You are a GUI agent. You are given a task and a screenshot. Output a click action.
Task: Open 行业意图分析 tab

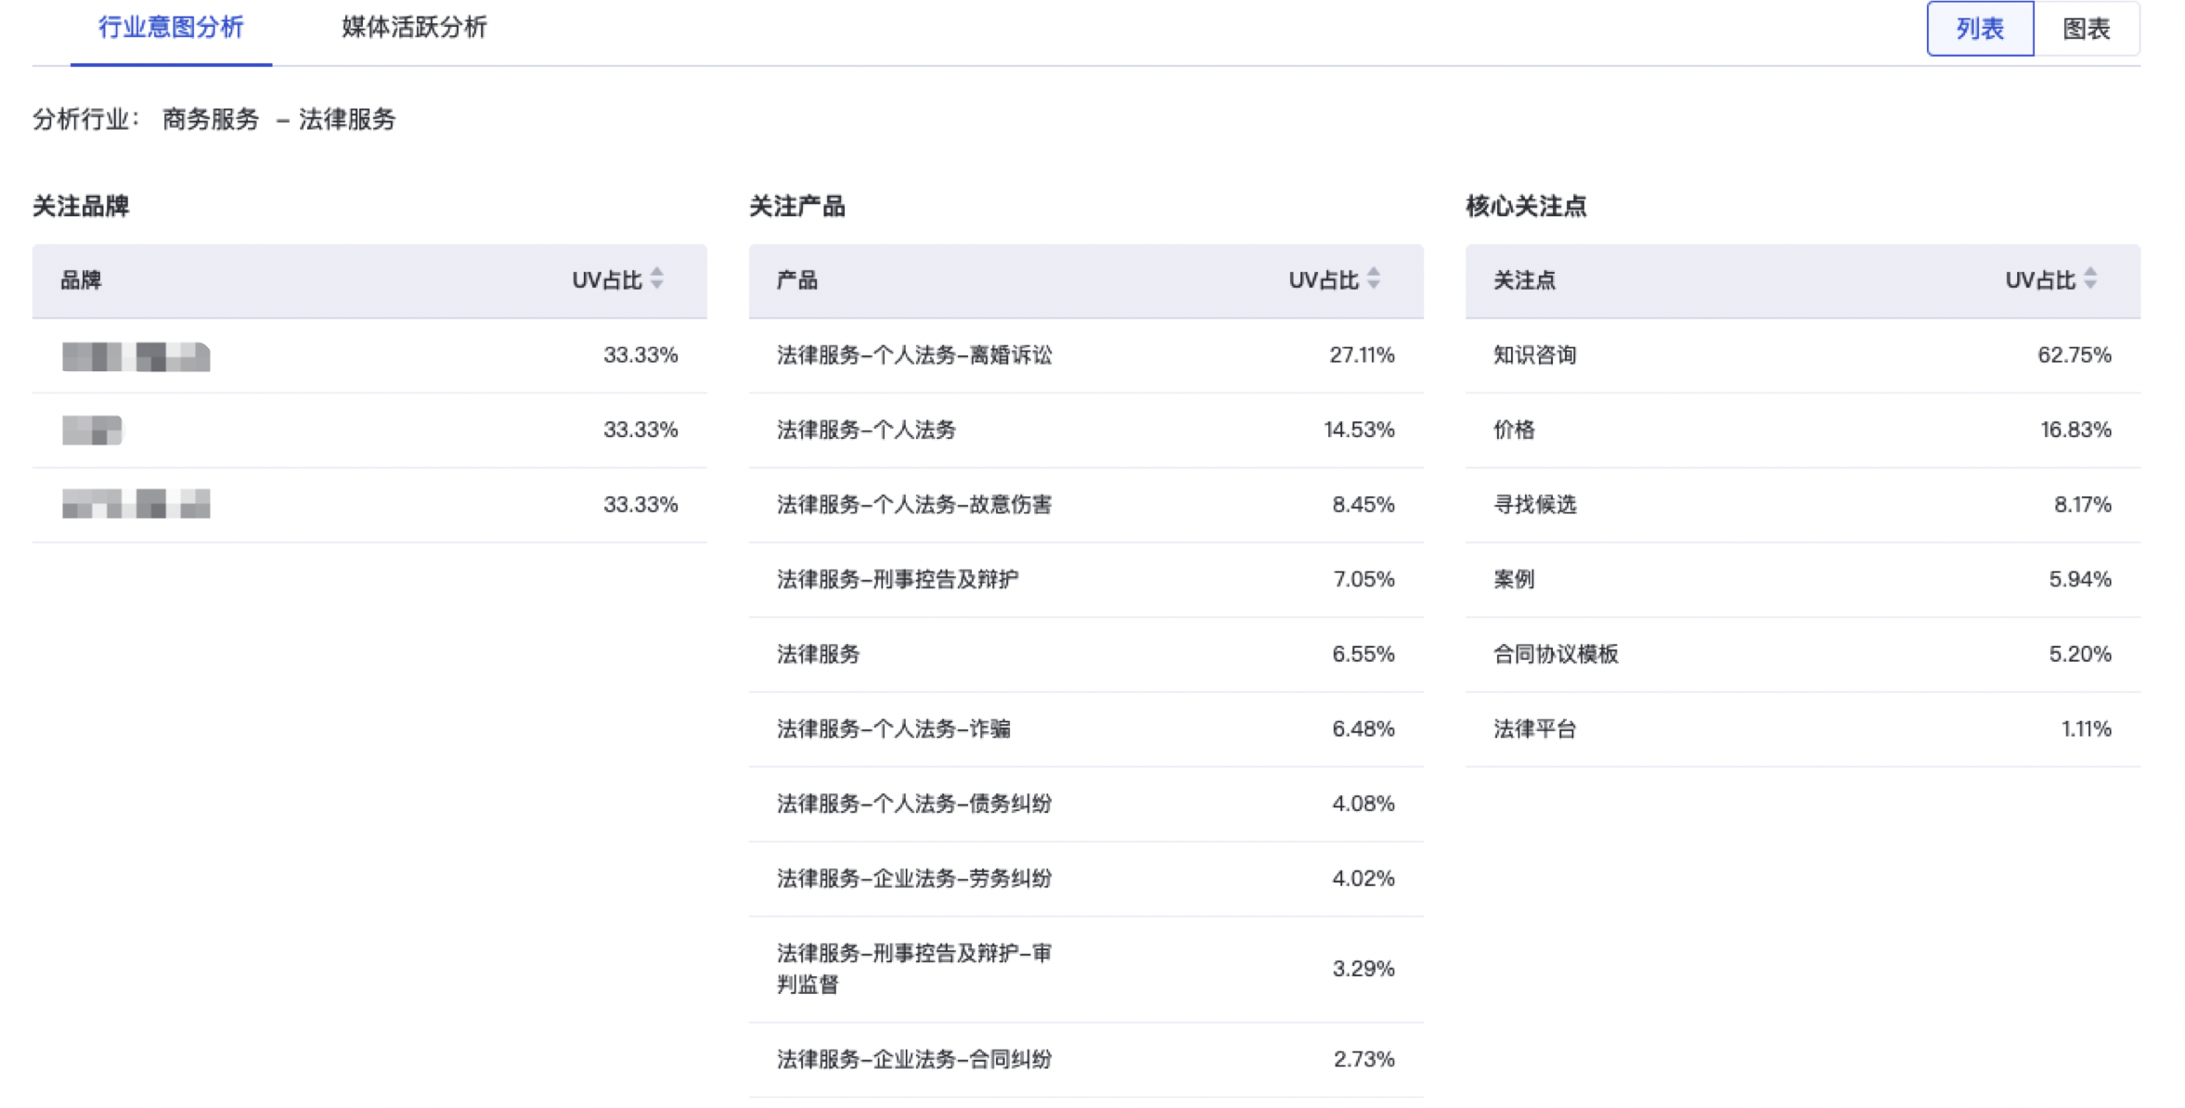coord(171,28)
